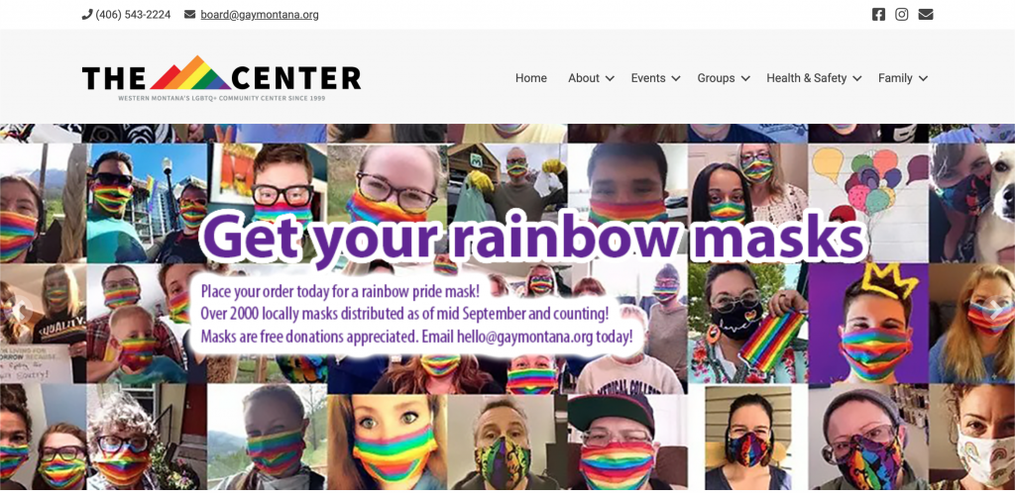
Task: Open the Instagram icon link
Action: tap(901, 14)
